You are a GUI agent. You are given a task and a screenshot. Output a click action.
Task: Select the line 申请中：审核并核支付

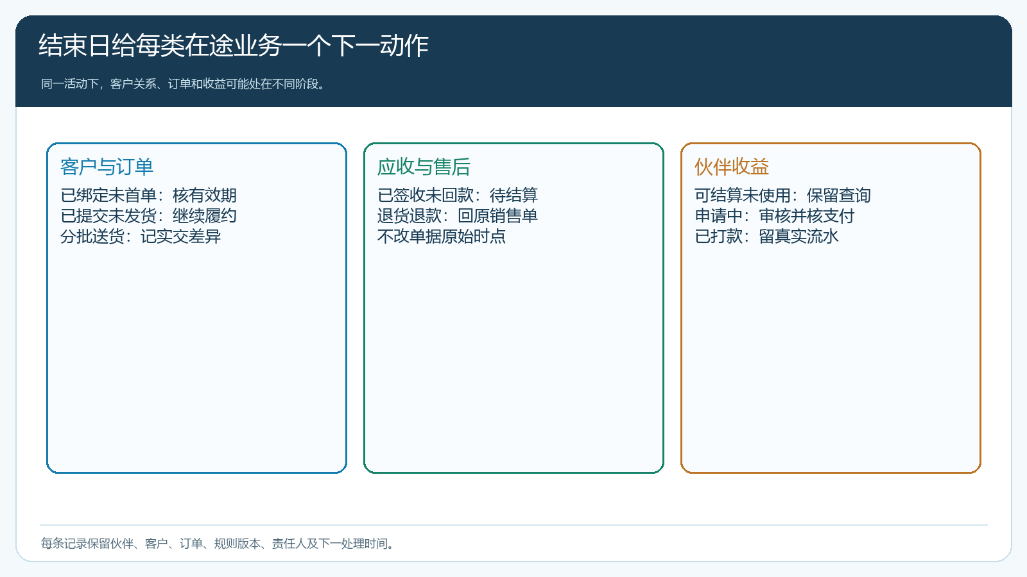point(775,216)
